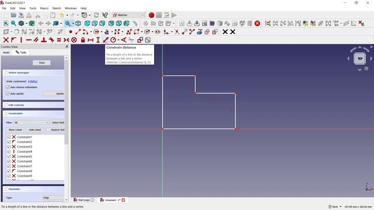Select the Constrain distance tool

coord(106,40)
